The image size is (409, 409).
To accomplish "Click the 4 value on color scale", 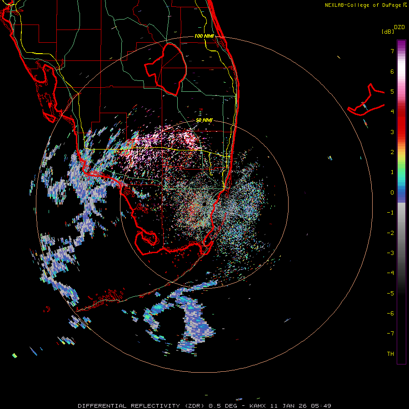I will pyautogui.click(x=392, y=112).
